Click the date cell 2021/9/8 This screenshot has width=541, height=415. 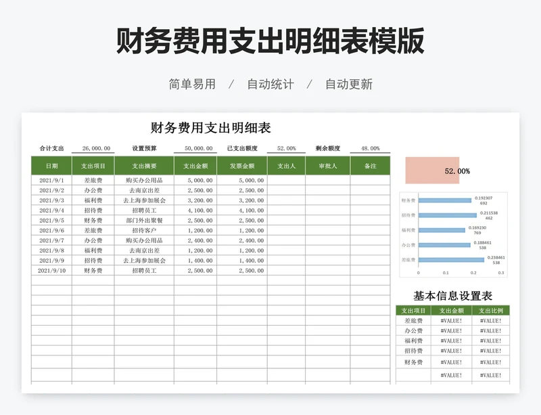52,250
